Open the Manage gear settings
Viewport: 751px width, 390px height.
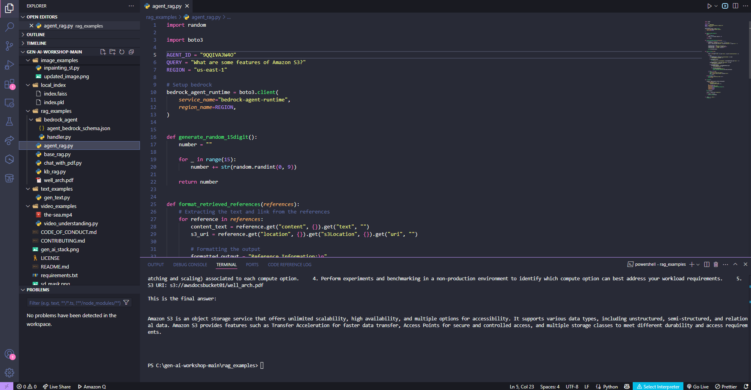pos(9,373)
